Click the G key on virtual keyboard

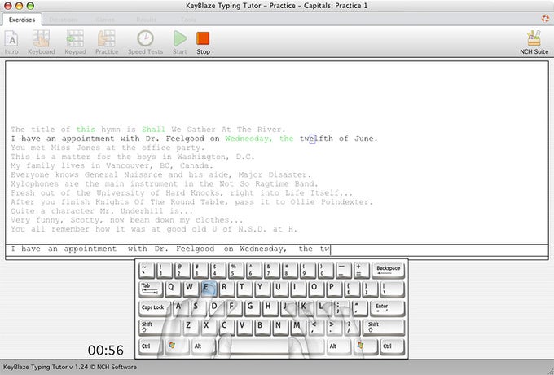coord(252,307)
